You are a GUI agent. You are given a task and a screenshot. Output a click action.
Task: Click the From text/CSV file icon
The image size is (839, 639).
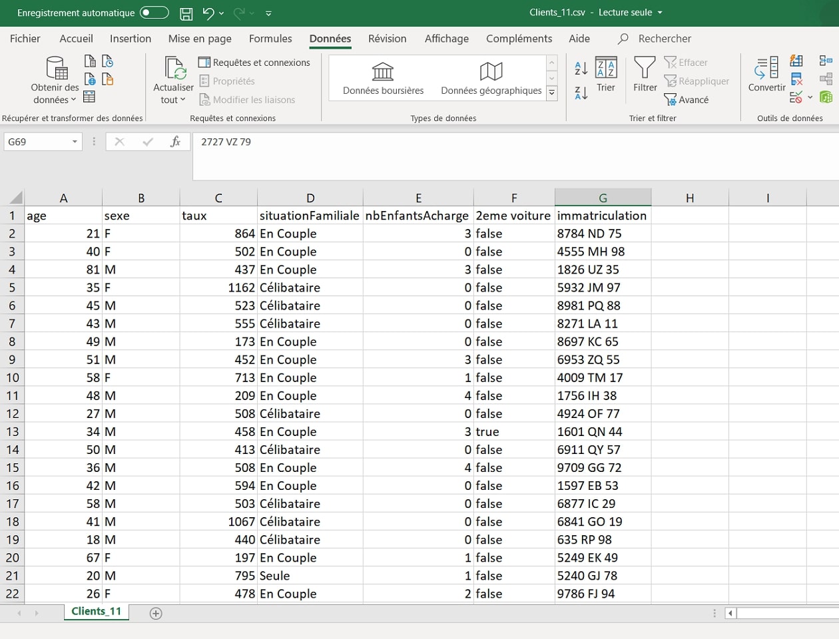(x=90, y=61)
